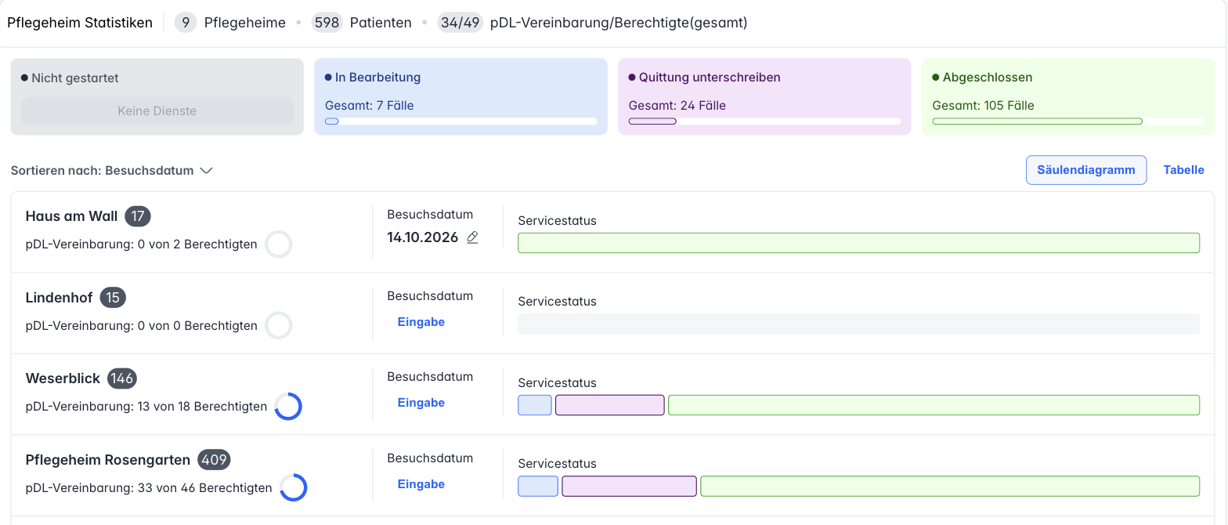Viewport: 1228px width, 525px height.
Task: Click Haus am Wall green status bar
Action: pos(858,243)
